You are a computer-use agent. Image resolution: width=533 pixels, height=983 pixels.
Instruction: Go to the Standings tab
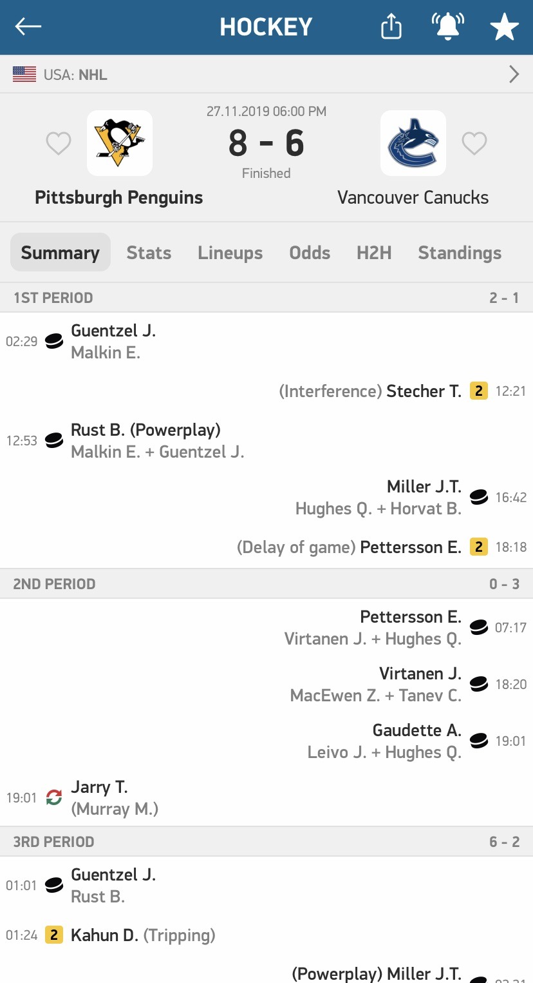coord(460,253)
